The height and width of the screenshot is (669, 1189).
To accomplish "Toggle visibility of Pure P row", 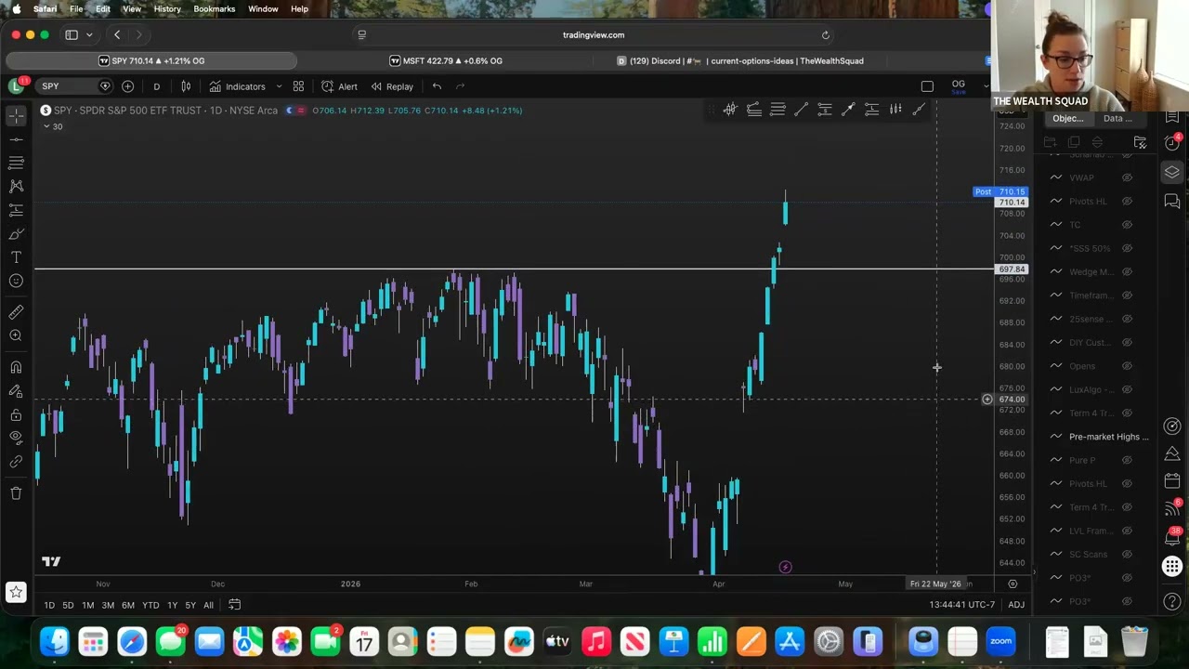I will coord(1127,460).
